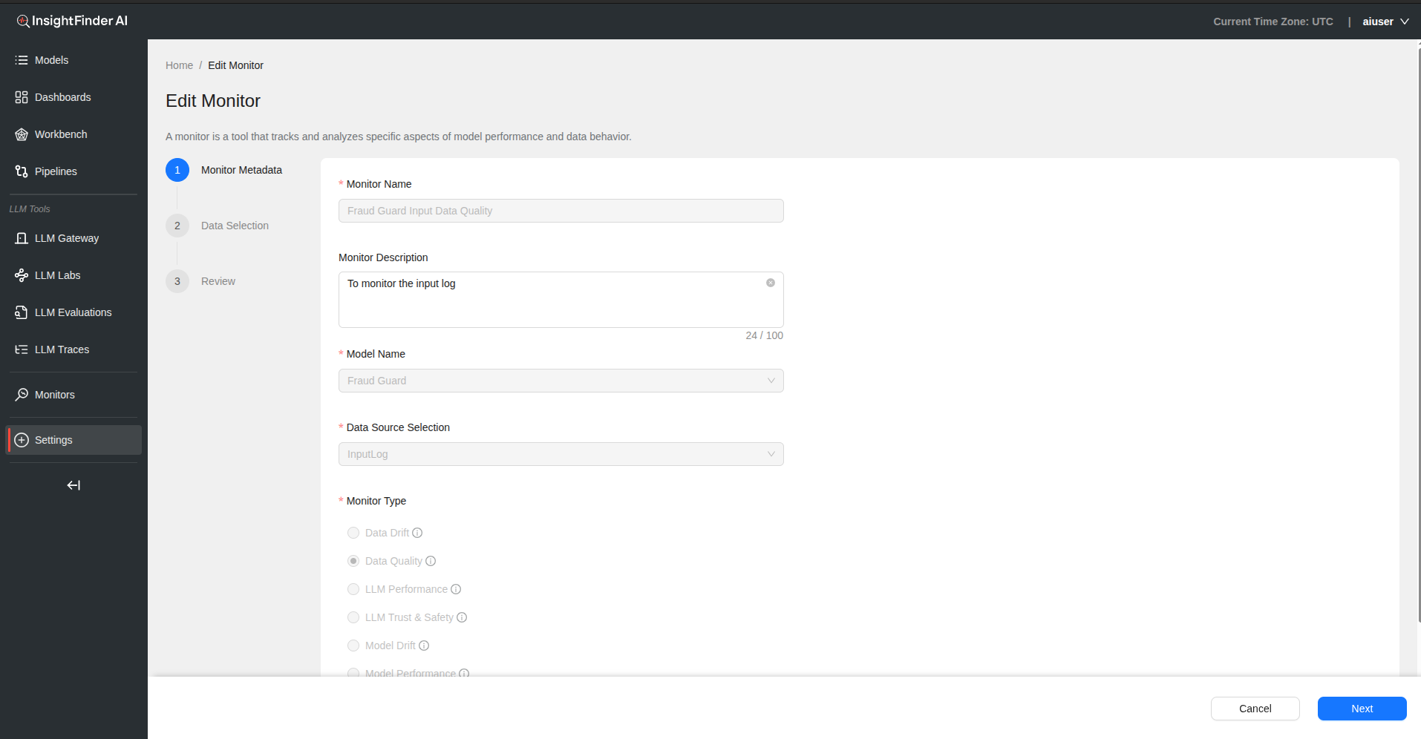1421x739 pixels.
Task: Click the Workbench icon in sidebar
Action: coord(22,134)
